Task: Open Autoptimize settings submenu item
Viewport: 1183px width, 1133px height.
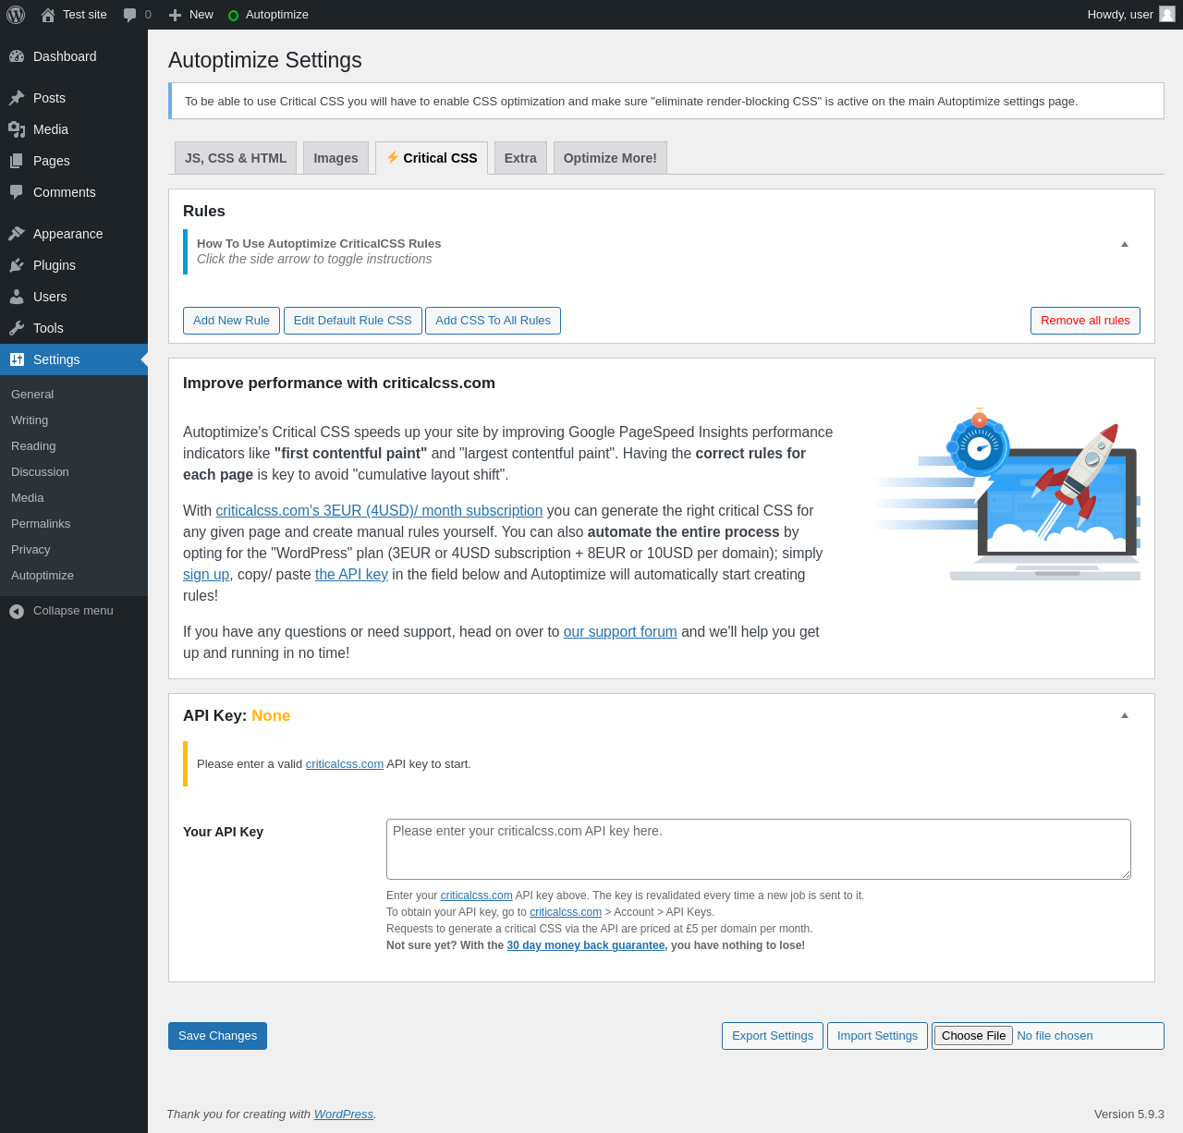Action: point(74,575)
